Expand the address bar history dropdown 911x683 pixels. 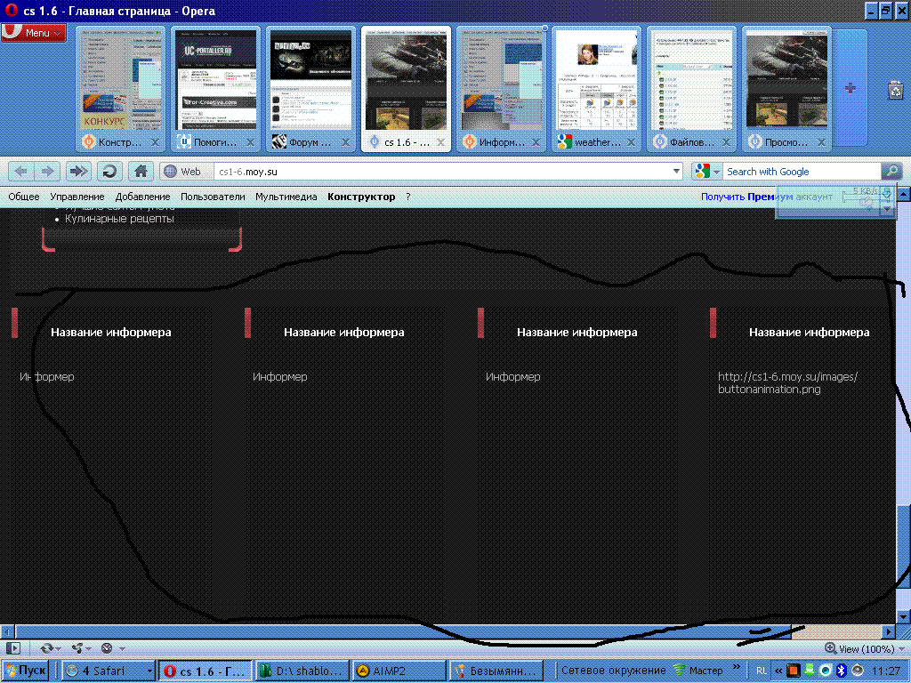[x=676, y=172]
